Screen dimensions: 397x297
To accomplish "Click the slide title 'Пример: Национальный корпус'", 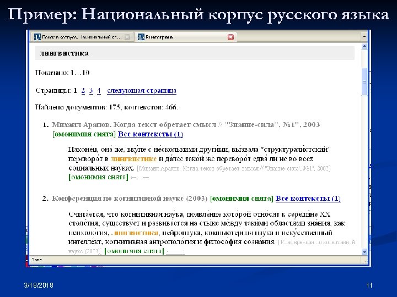I will (x=198, y=14).
